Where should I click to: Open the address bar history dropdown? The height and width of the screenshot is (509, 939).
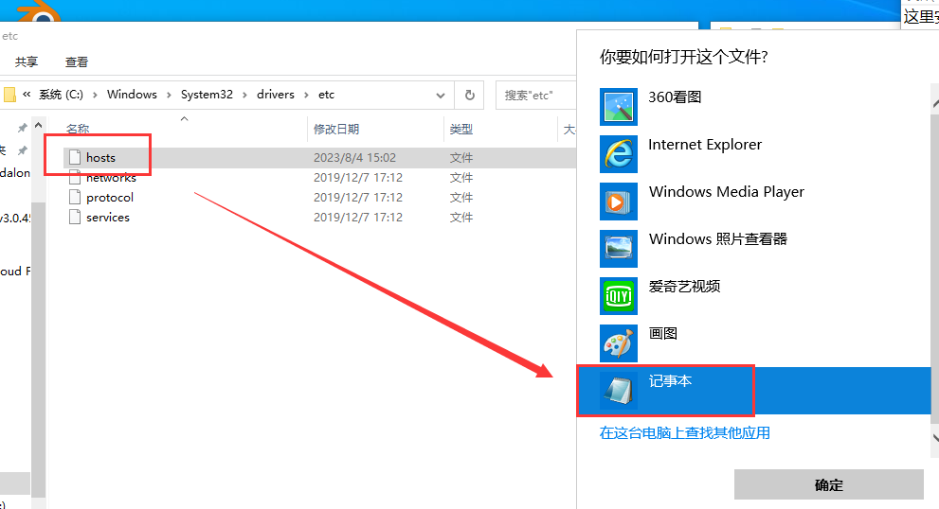click(441, 95)
